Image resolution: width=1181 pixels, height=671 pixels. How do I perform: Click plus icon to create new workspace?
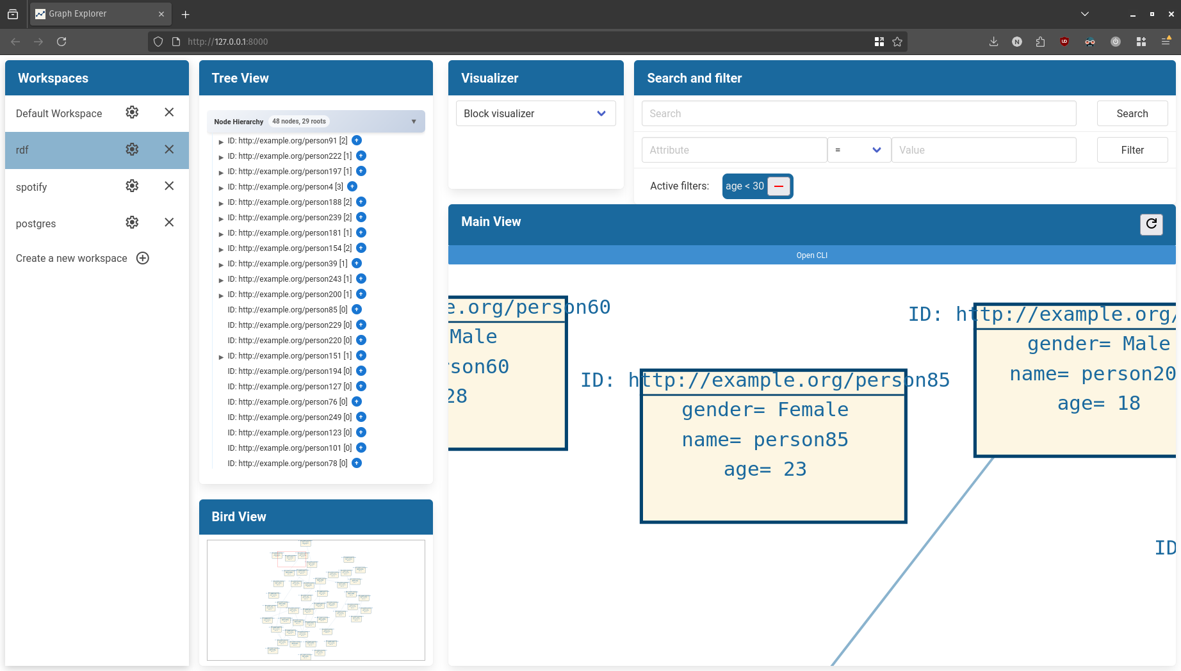click(x=143, y=258)
